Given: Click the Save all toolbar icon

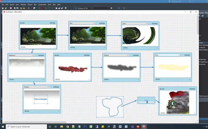Looking at the screenshot, I should tap(15, 8).
